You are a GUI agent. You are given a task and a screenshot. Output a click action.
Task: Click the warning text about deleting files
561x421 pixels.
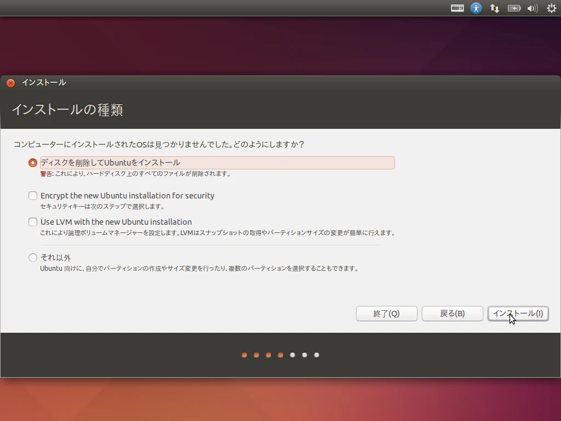click(x=136, y=174)
